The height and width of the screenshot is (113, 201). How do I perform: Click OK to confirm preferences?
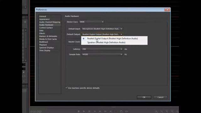coord(144,97)
